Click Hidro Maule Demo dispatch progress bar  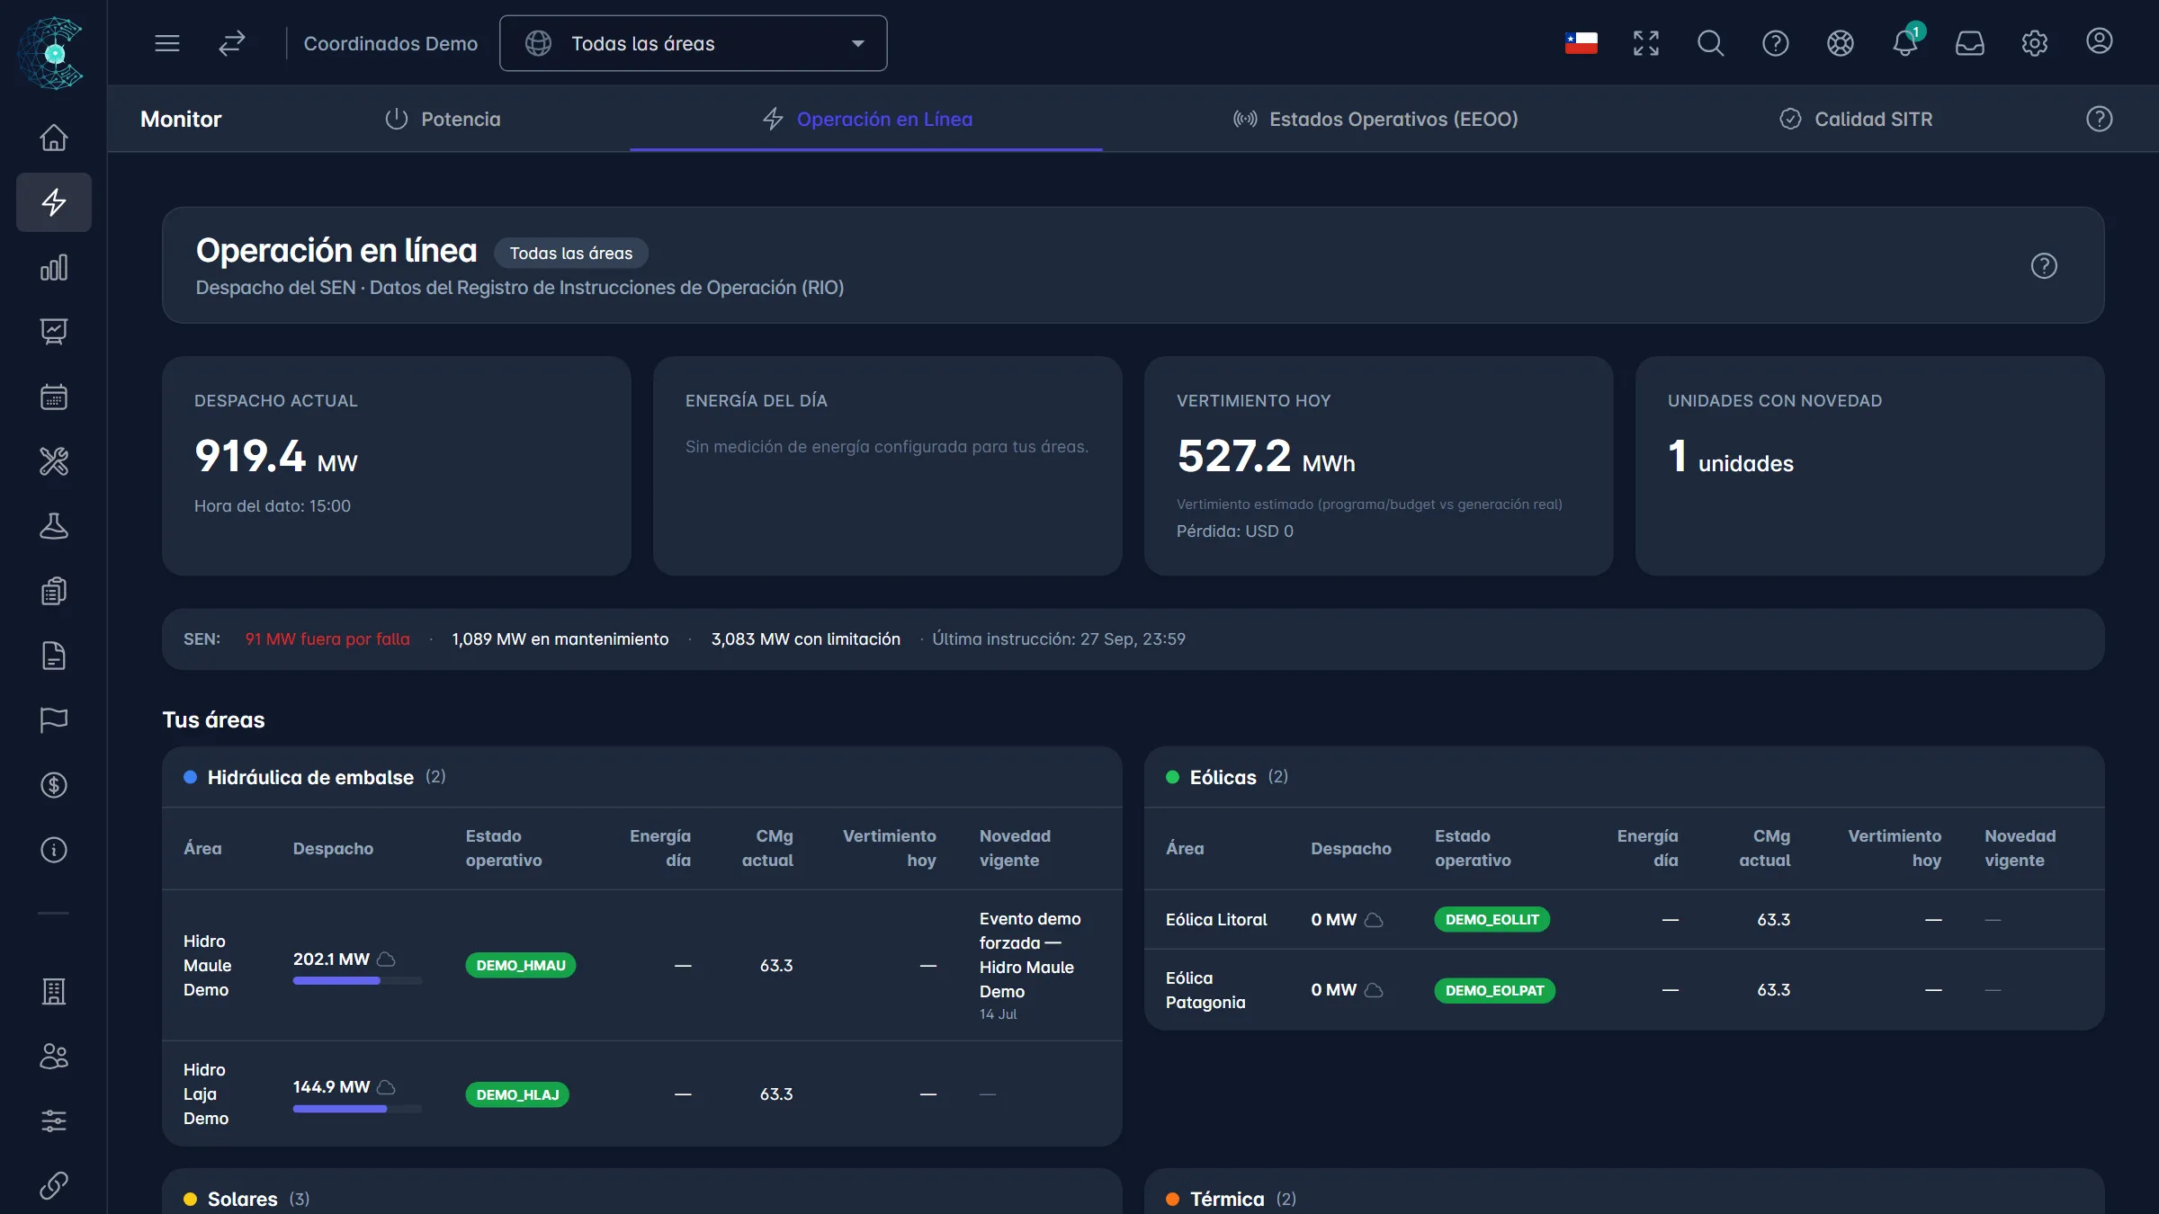point(357,981)
